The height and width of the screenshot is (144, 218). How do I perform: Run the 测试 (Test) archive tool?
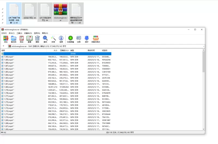(x=22, y=39)
